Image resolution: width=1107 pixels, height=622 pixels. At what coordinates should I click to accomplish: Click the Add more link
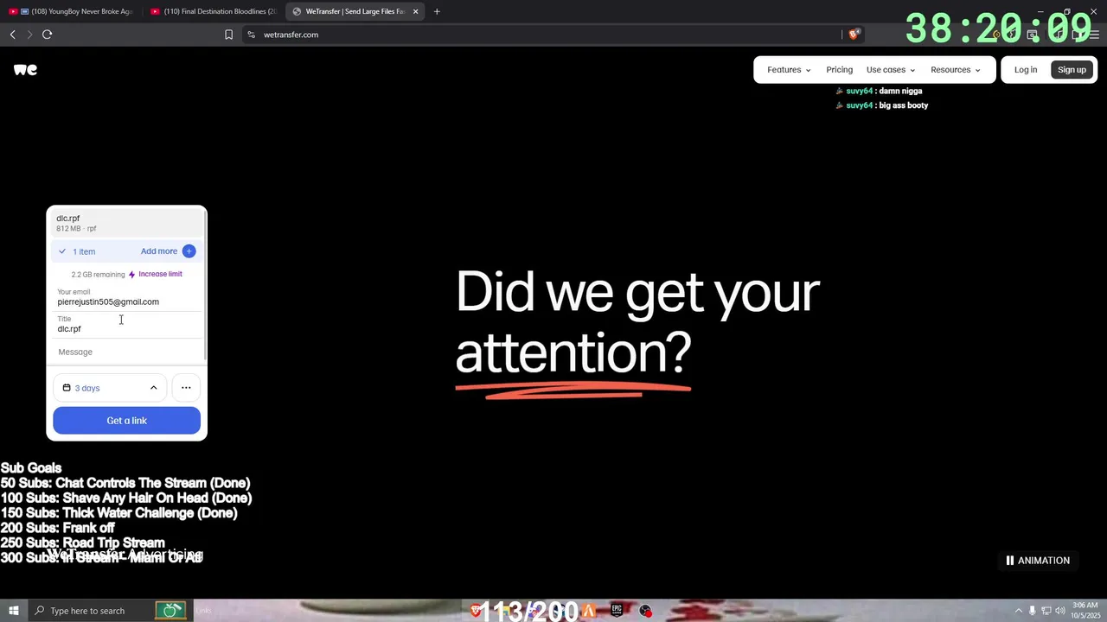point(159,251)
